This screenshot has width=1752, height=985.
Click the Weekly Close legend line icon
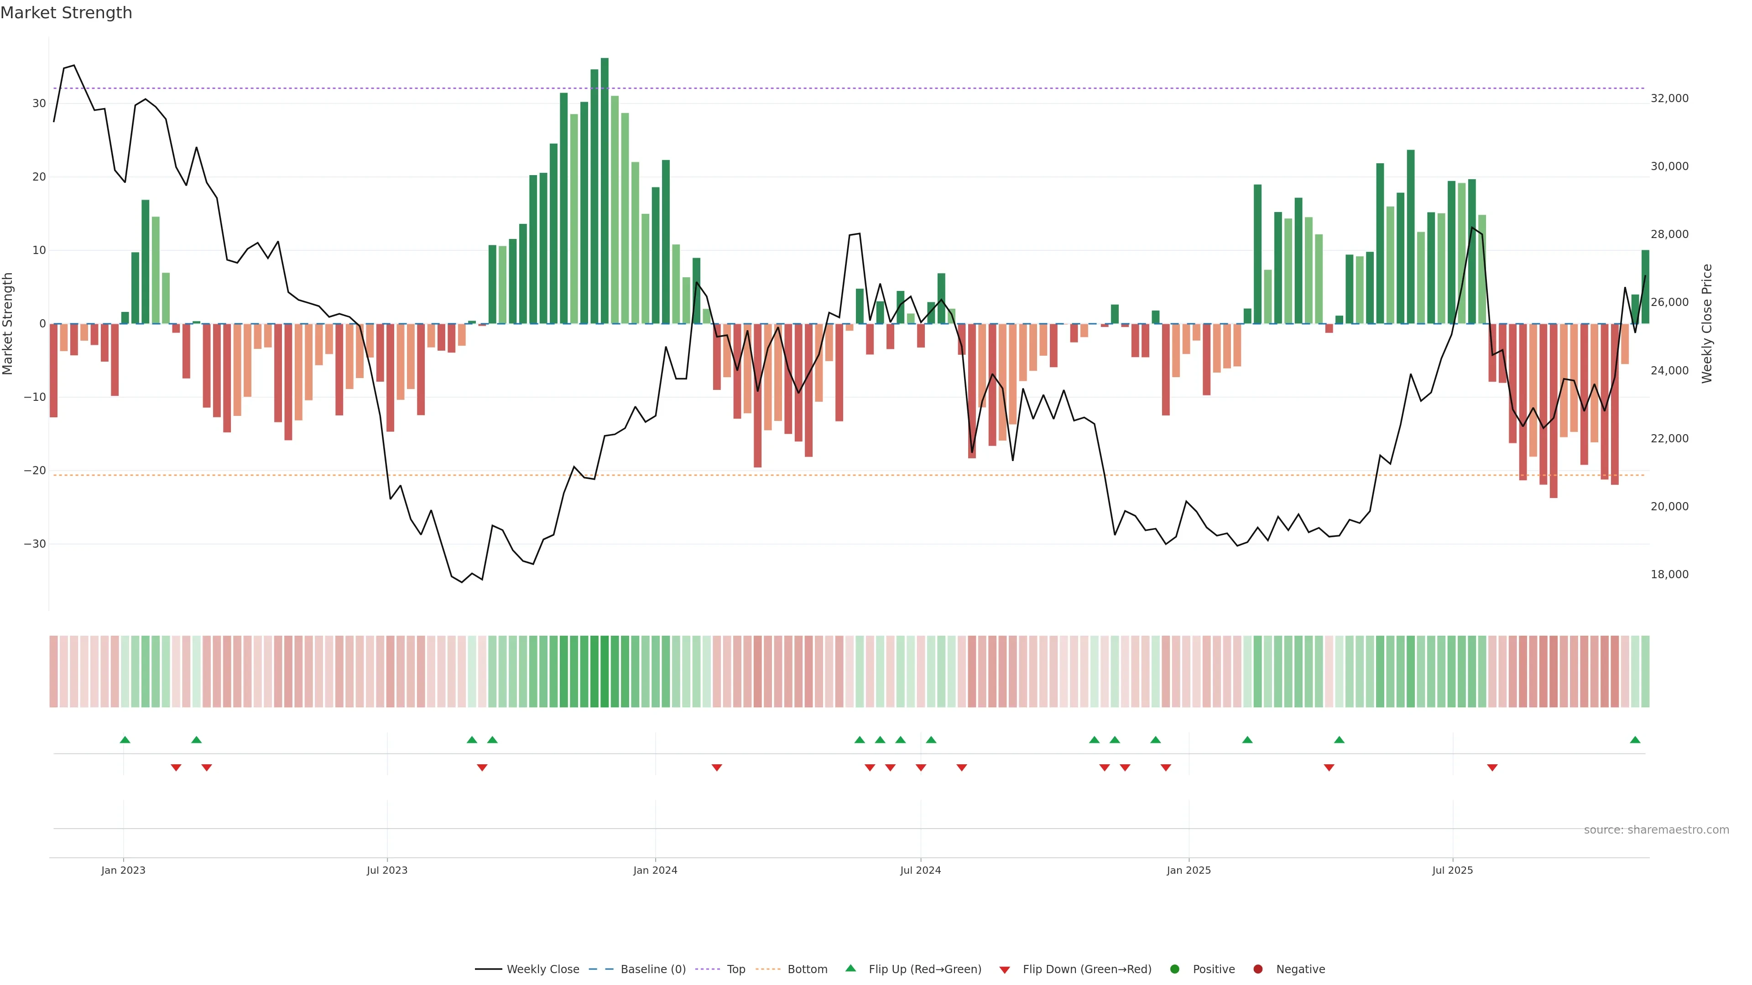click(x=488, y=969)
